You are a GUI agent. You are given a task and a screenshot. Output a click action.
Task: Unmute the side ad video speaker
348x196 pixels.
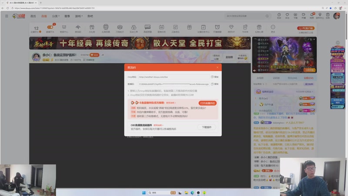(x=255, y=71)
